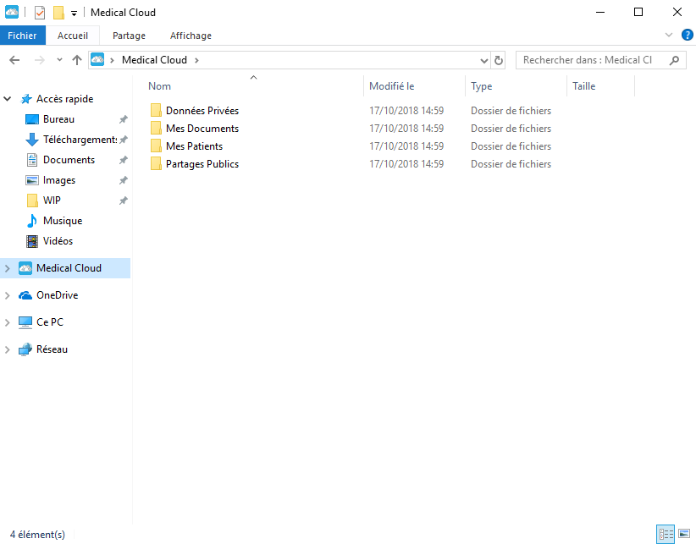Viewport: 696px width, 544px height.
Task: Open Help with the question mark icon
Action: (688, 35)
